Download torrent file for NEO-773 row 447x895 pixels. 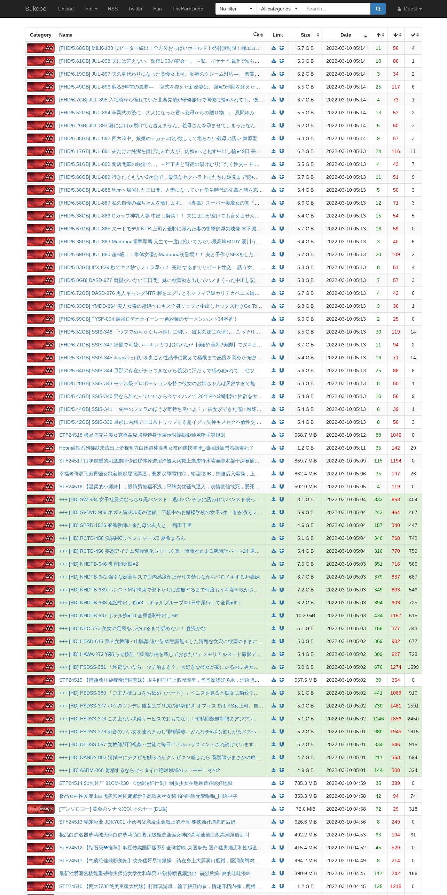(274, 628)
